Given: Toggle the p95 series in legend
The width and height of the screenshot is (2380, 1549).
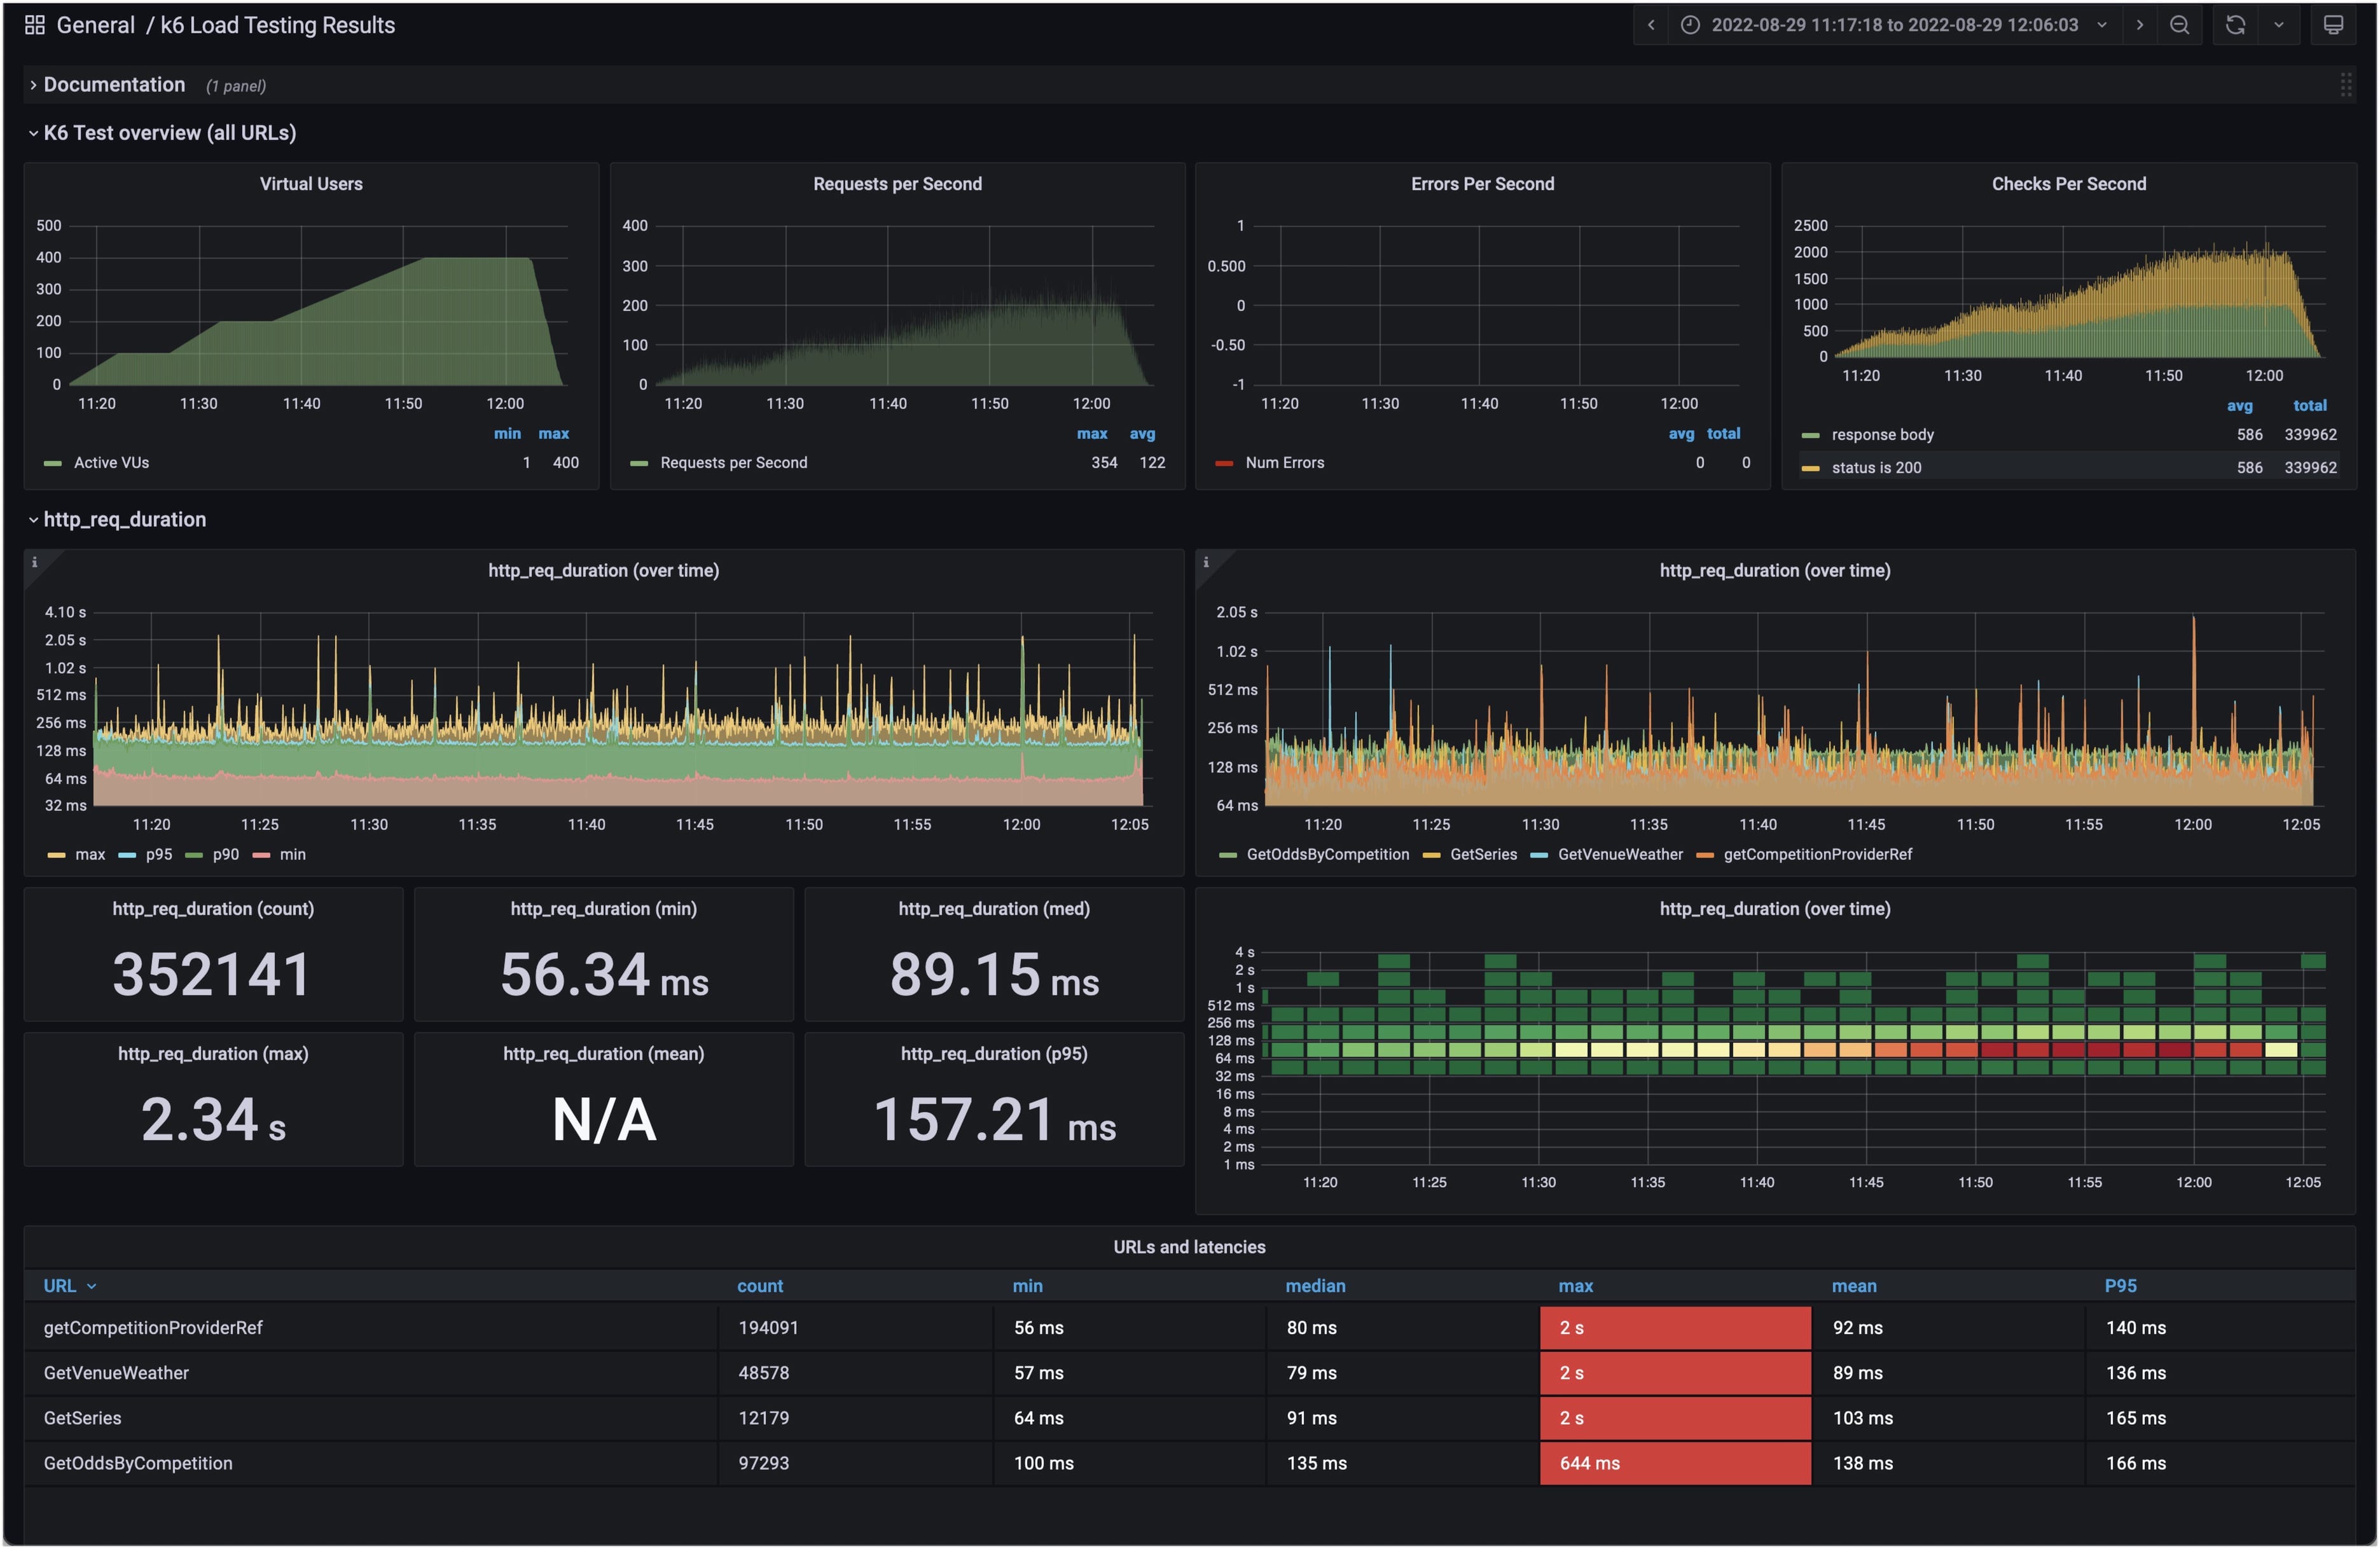Looking at the screenshot, I should [x=158, y=854].
